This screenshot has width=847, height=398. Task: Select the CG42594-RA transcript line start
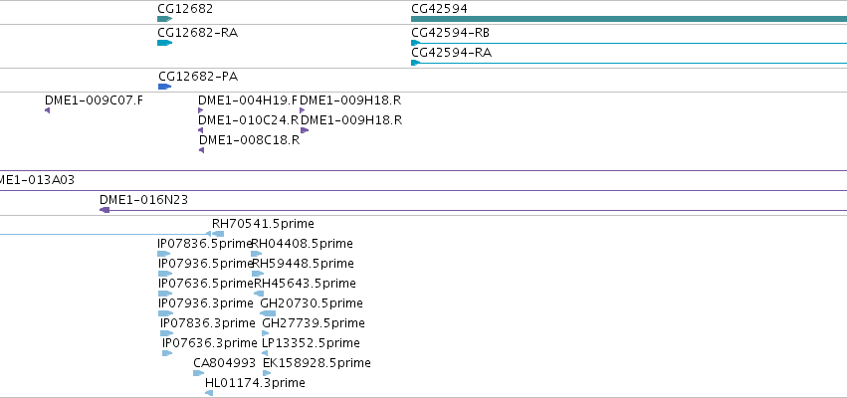415,63
